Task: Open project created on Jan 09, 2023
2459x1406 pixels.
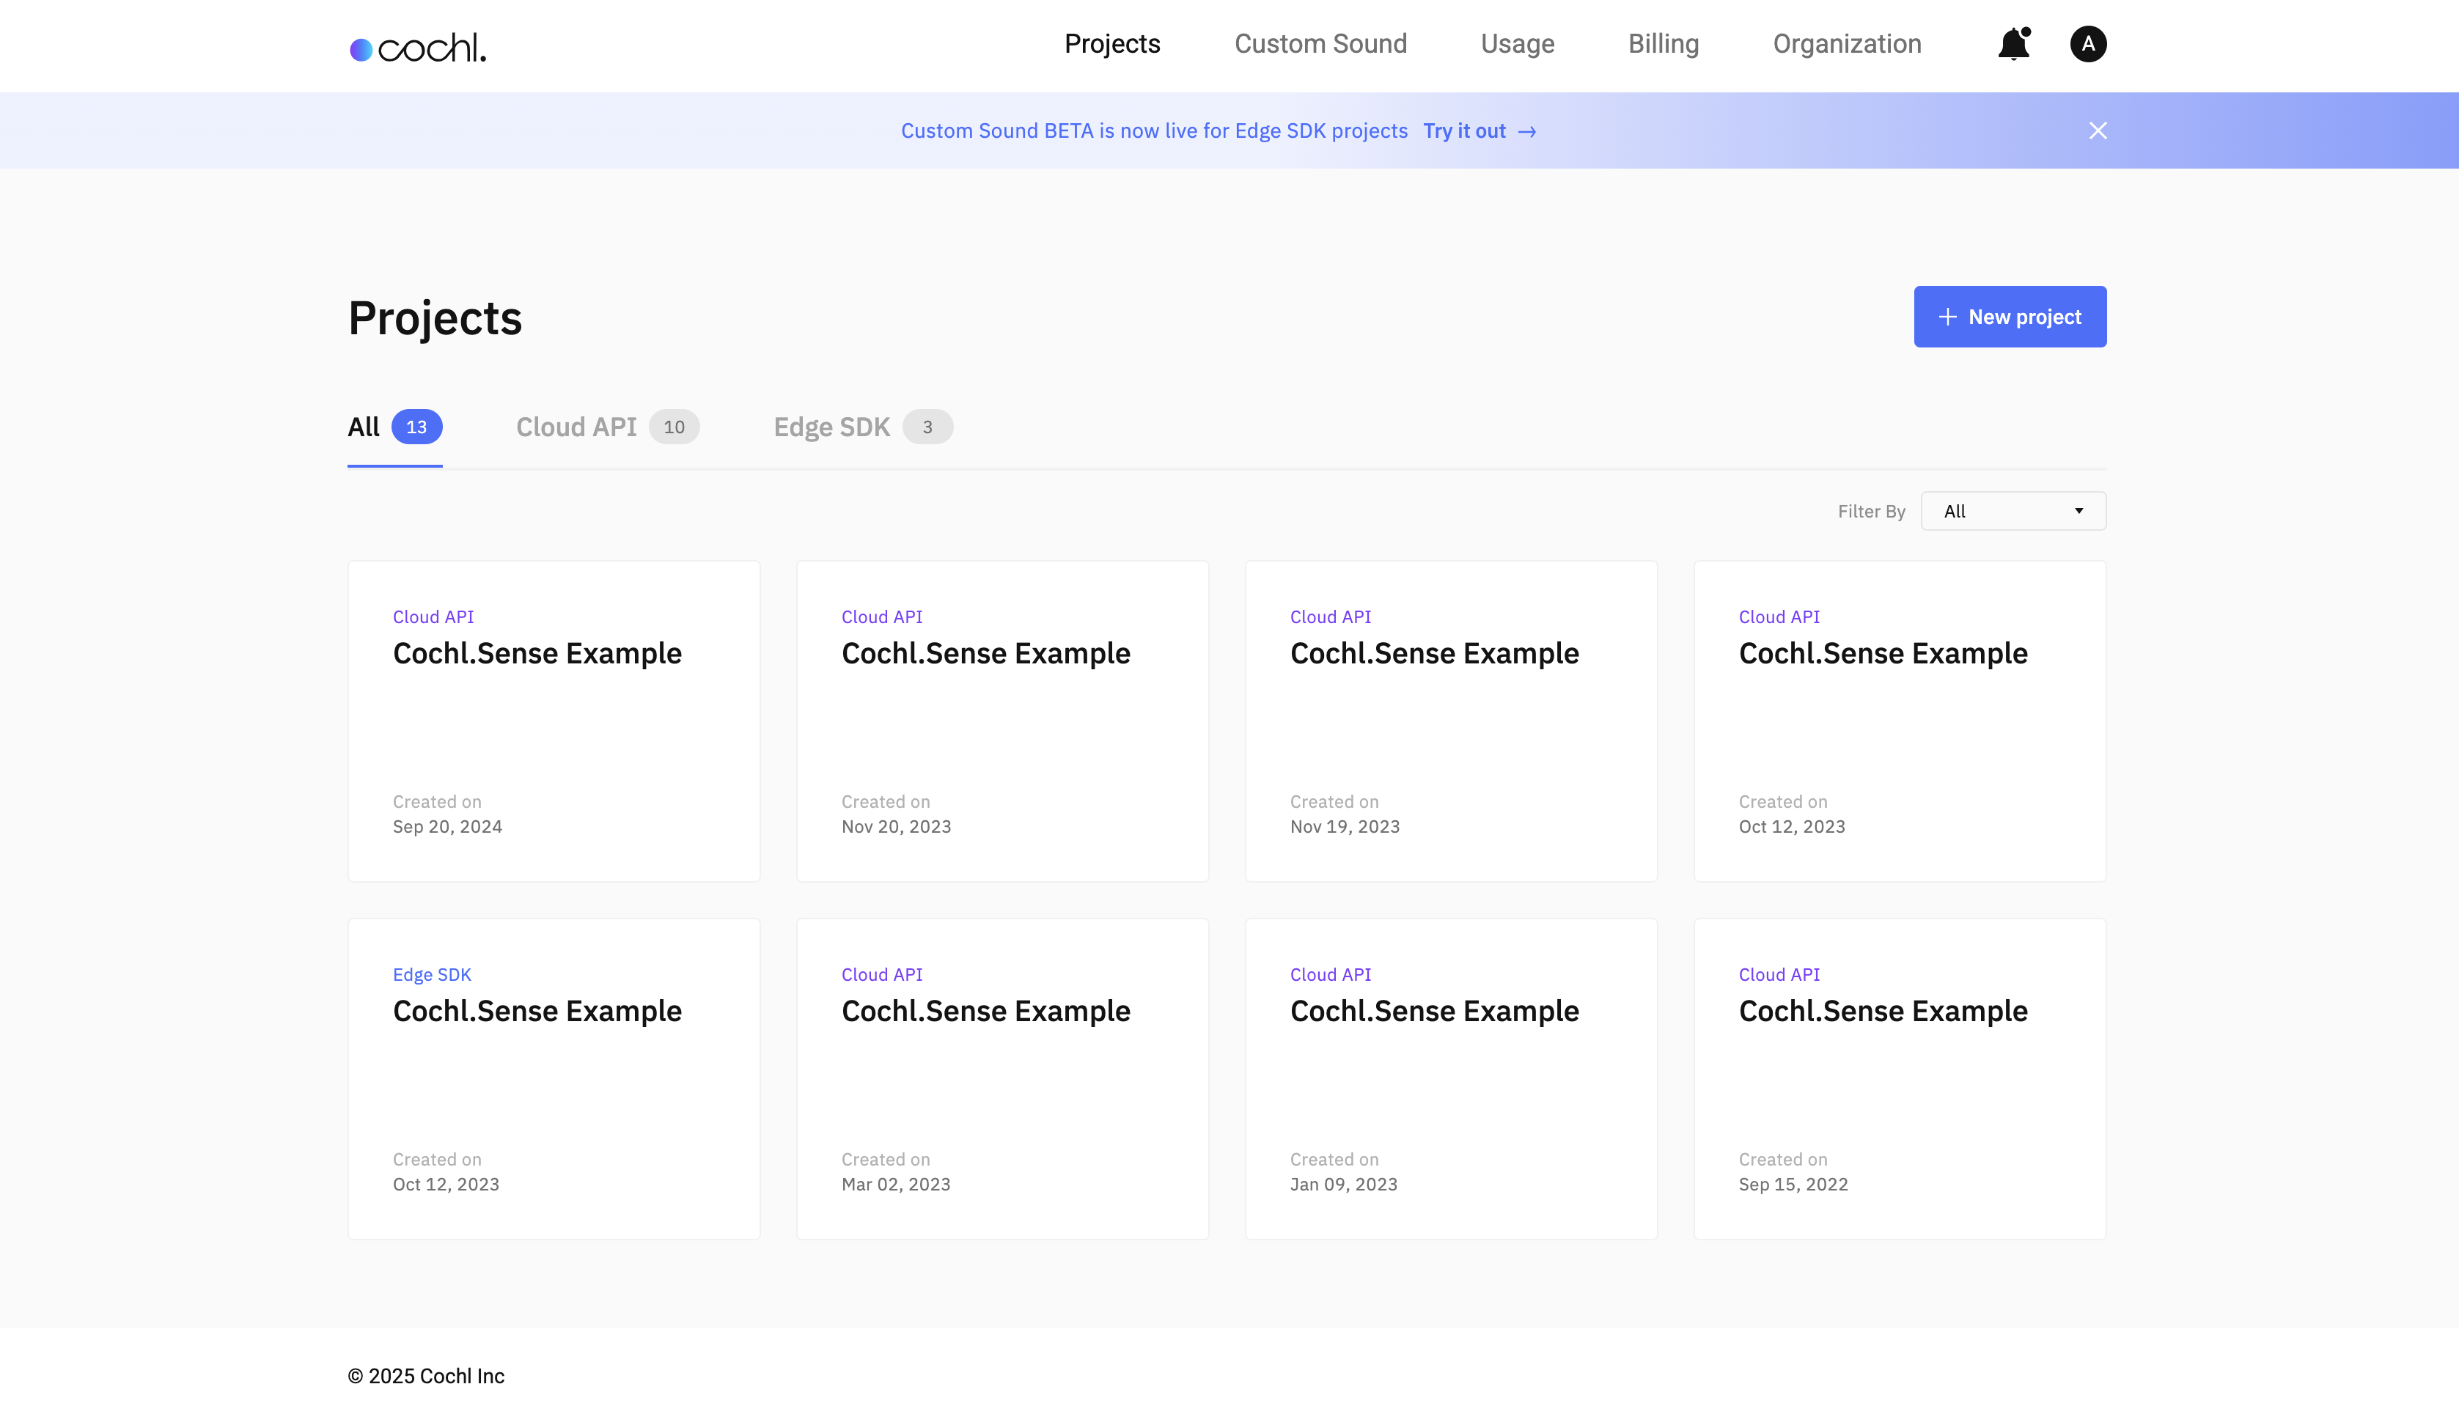Action: click(1452, 1078)
